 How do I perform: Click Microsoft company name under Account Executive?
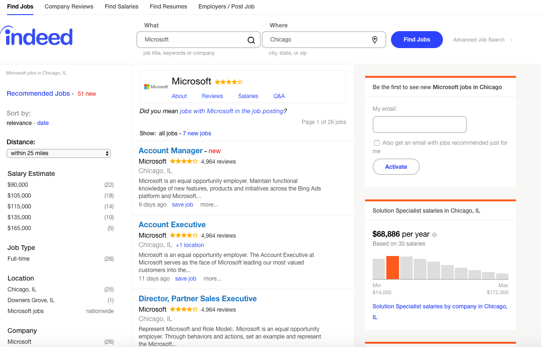click(x=152, y=236)
